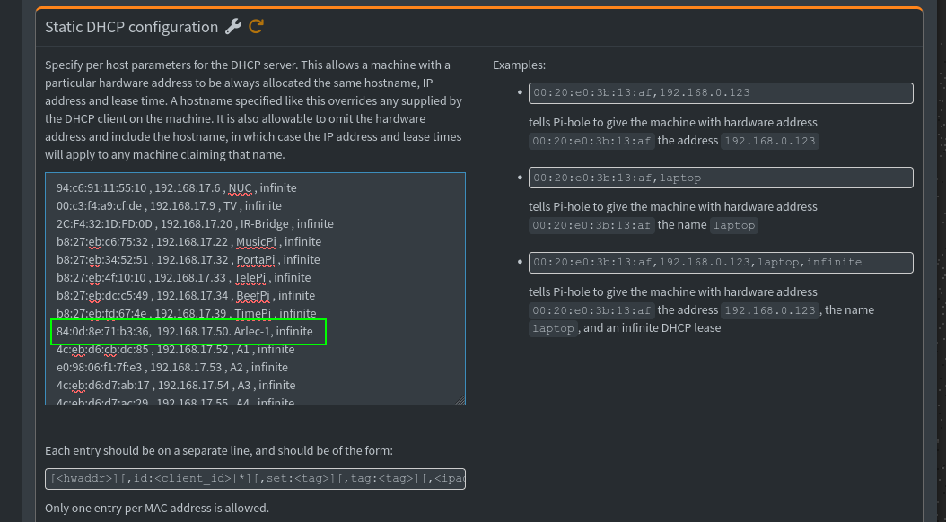Click the TimePi 192.168.17.39 line
The width and height of the screenshot is (946, 522).
point(186,314)
